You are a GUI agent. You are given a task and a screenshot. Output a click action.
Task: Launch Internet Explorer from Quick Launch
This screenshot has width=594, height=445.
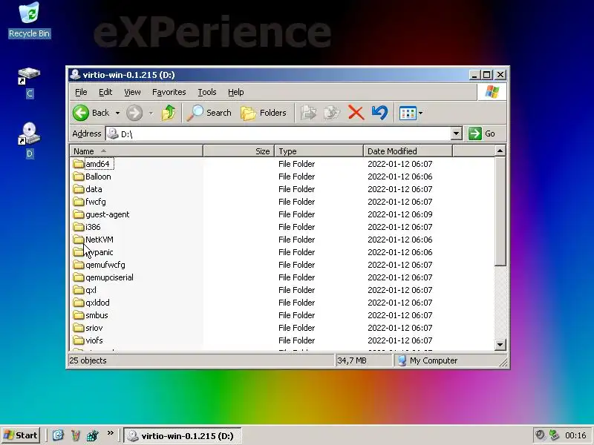[58, 435]
